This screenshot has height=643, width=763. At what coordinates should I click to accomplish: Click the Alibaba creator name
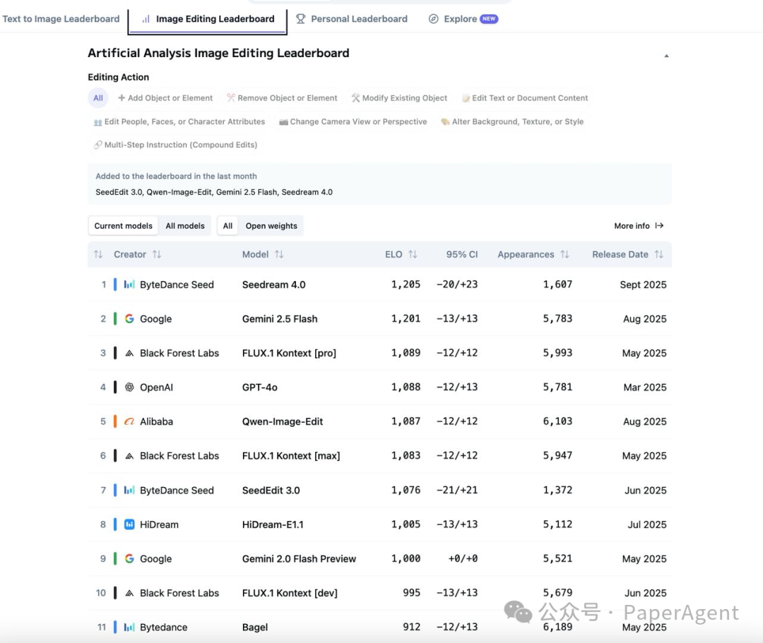tap(156, 421)
